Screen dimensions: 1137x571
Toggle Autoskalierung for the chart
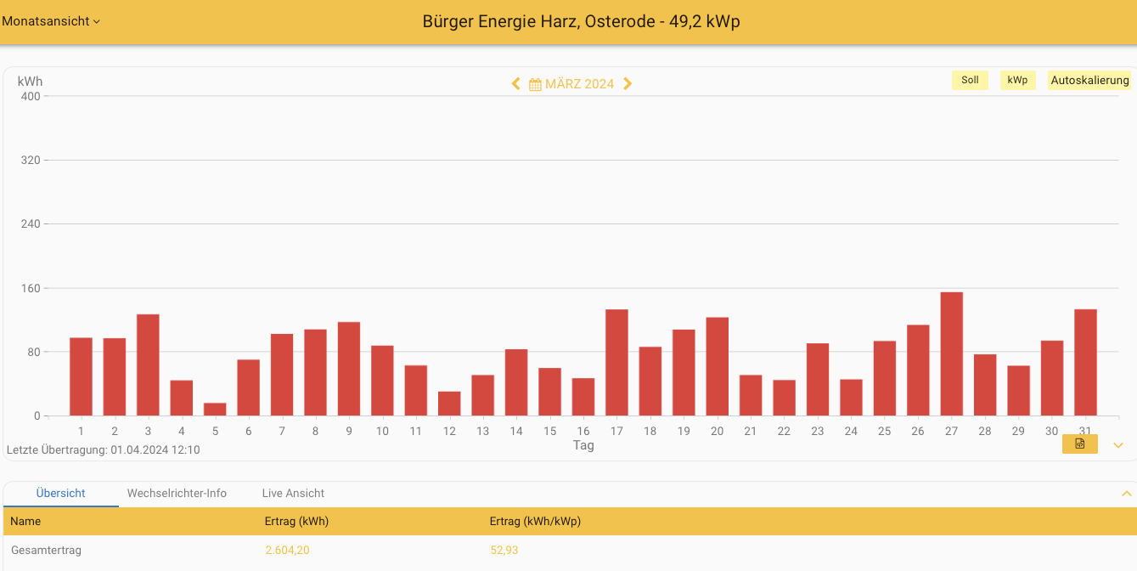[x=1089, y=81]
